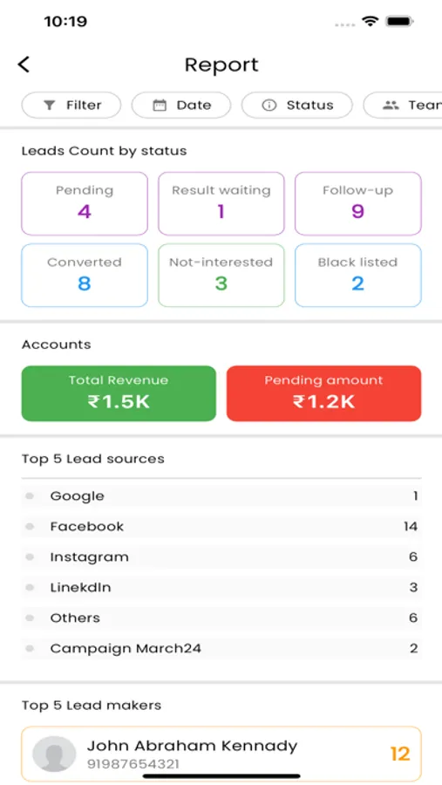
Task: Open the Converted leads card
Action: tap(84, 276)
